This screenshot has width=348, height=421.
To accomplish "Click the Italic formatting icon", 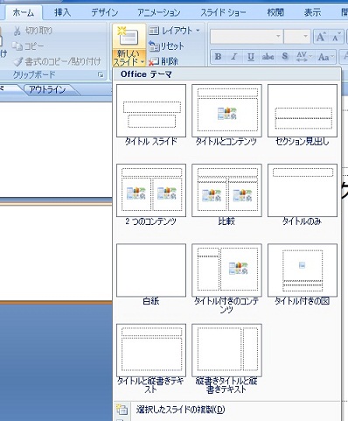I will point(234,56).
